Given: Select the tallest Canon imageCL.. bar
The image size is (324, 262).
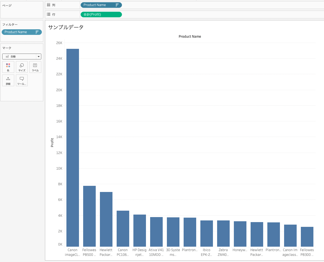Looking at the screenshot, I should coord(73,148).
